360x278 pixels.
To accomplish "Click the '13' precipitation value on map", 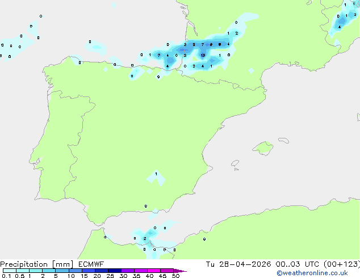I will (x=203, y=55).
